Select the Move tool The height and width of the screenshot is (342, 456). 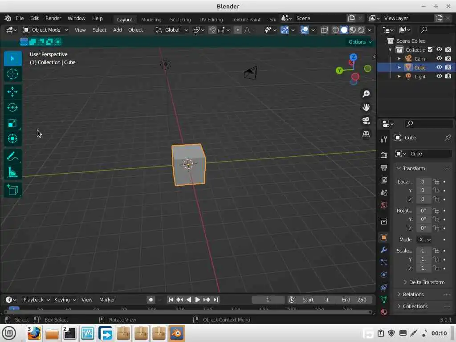[x=12, y=92]
